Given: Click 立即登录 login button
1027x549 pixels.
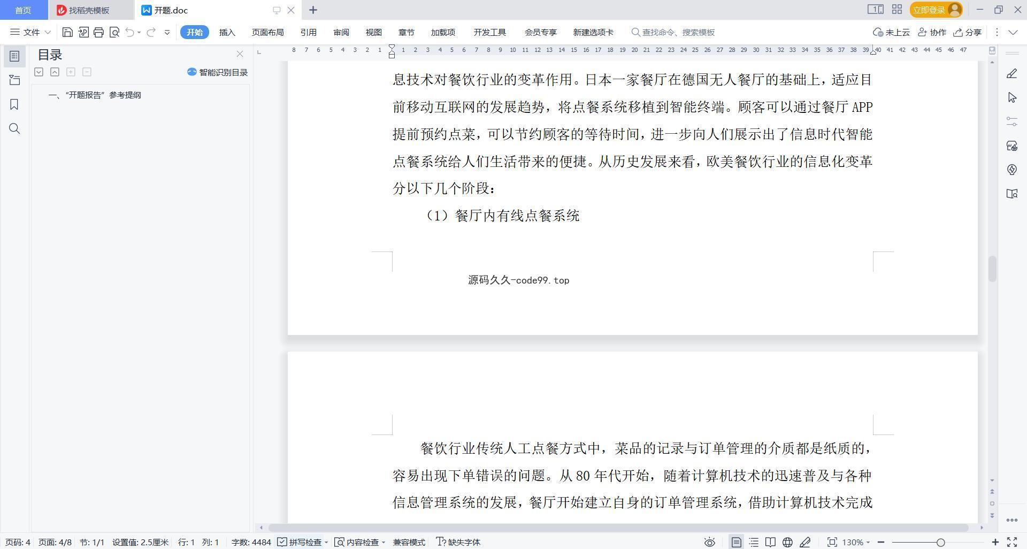Looking at the screenshot, I should (x=936, y=10).
